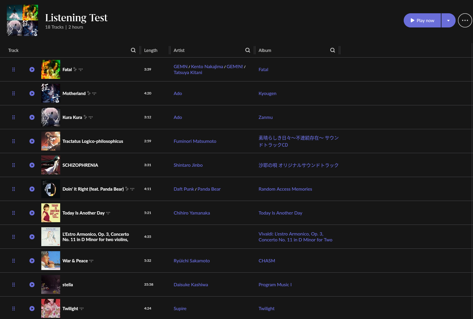Image resolution: width=473 pixels, height=319 pixels.
Task: Click drag handle for Doin' it Right
Action: pos(14,189)
